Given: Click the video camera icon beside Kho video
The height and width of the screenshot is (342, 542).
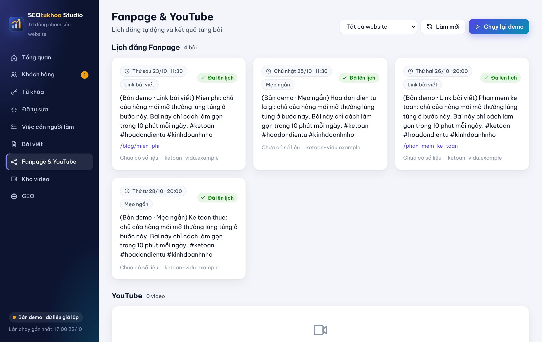Looking at the screenshot, I should tap(14, 179).
